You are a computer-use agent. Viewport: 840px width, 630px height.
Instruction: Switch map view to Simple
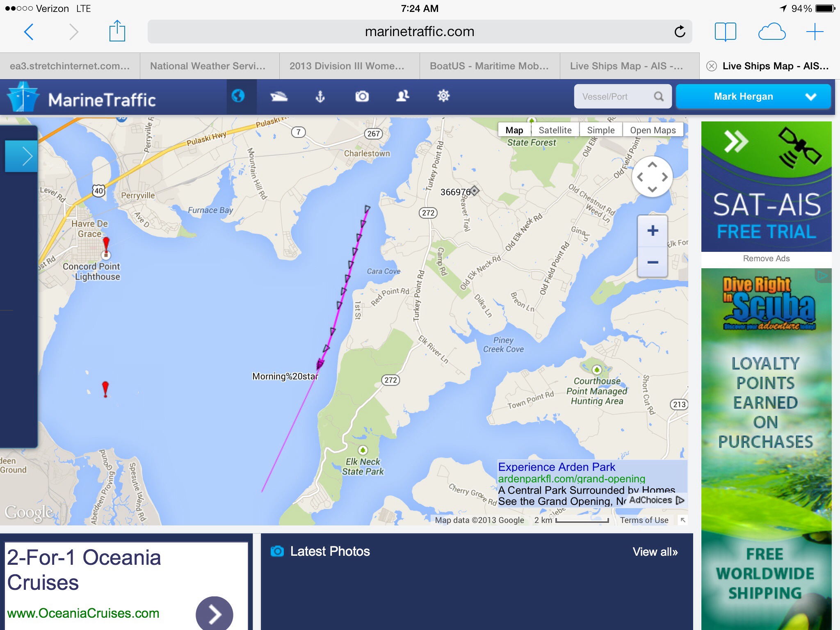[600, 130]
